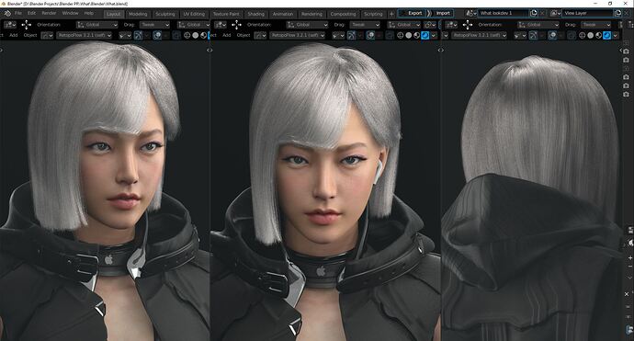Image resolution: width=634 pixels, height=341 pixels.
Task: Toggle overlays in middle viewport
Action: click(x=370, y=35)
